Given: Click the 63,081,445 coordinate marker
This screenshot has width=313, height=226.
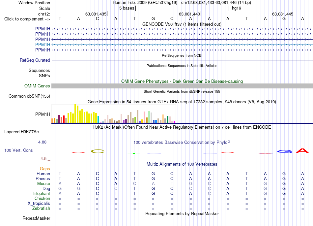Looking at the screenshot, I should tap(283, 14).
